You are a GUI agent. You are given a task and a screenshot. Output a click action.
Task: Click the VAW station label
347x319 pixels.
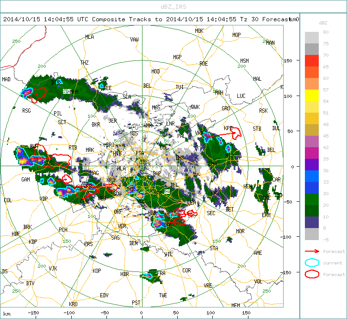(x=134, y=40)
